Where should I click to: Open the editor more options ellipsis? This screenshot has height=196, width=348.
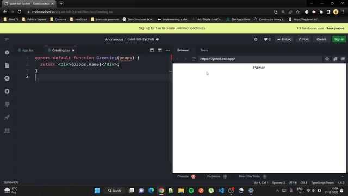coord(168,50)
